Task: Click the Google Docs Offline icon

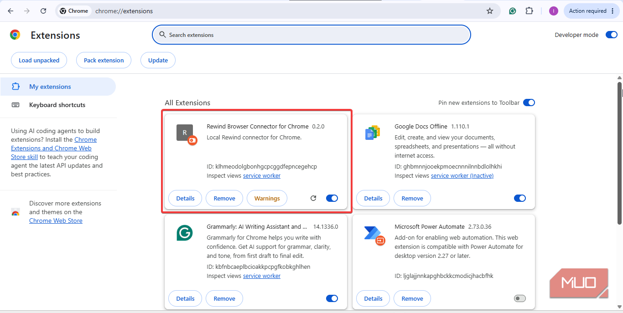Action: (x=373, y=133)
